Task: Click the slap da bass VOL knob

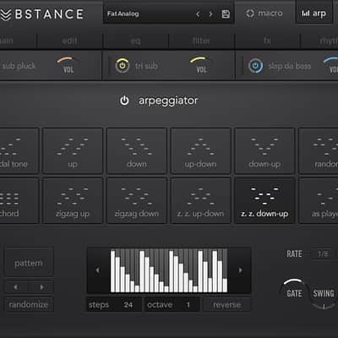Action: (331, 65)
